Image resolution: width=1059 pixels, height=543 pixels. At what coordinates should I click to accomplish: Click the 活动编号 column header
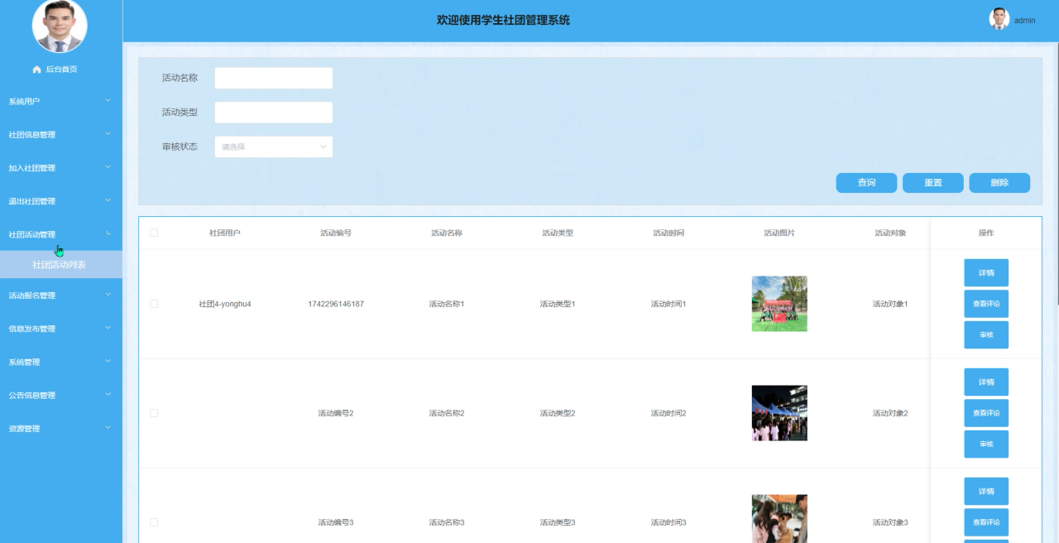(x=336, y=233)
